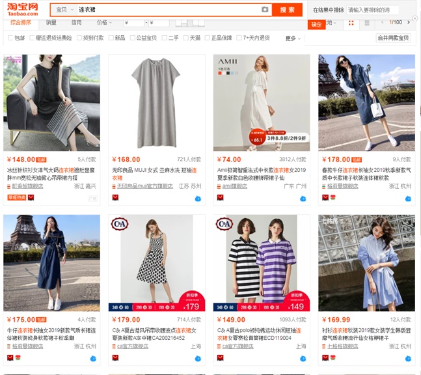
Task: Open the amii旗舰店 shop link
Action: (x=234, y=186)
